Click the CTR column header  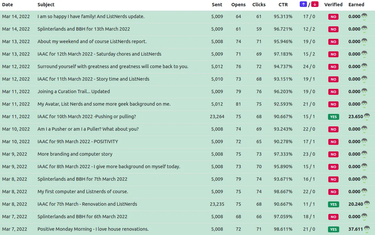pyautogui.click(x=283, y=5)
